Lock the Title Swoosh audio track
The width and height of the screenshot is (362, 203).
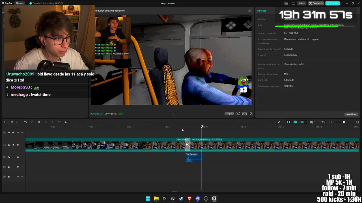[x=9, y=157]
